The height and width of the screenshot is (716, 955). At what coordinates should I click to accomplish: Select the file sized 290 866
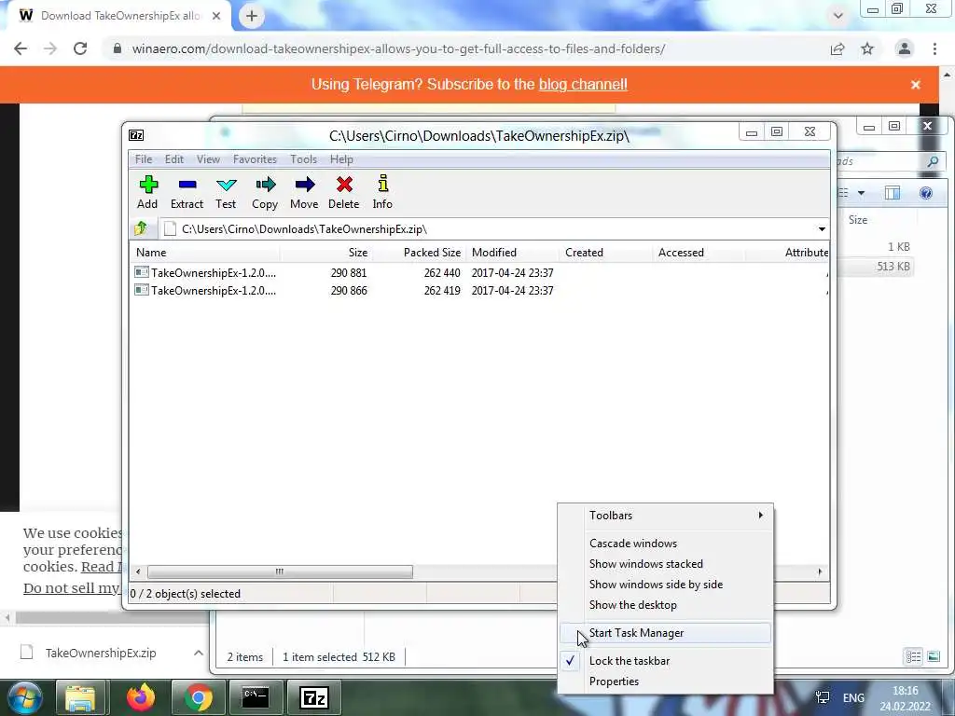pyautogui.click(x=478, y=291)
